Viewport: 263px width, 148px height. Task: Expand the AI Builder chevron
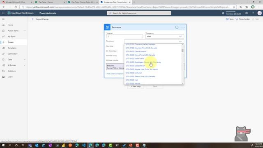click(25, 65)
